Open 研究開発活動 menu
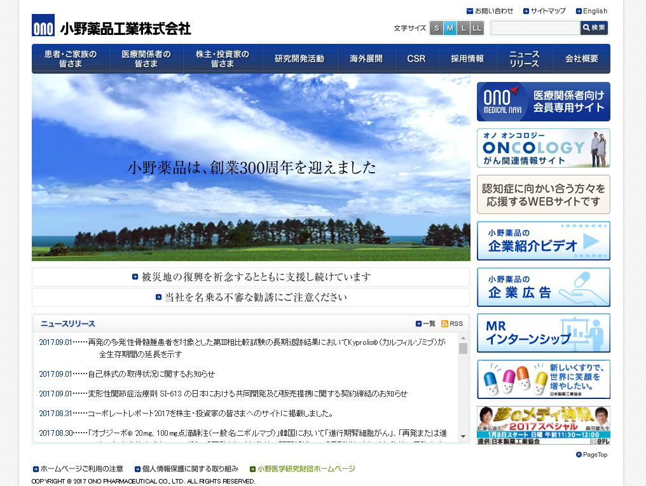Image resolution: width=646 pixels, height=486 pixels. pyautogui.click(x=299, y=59)
